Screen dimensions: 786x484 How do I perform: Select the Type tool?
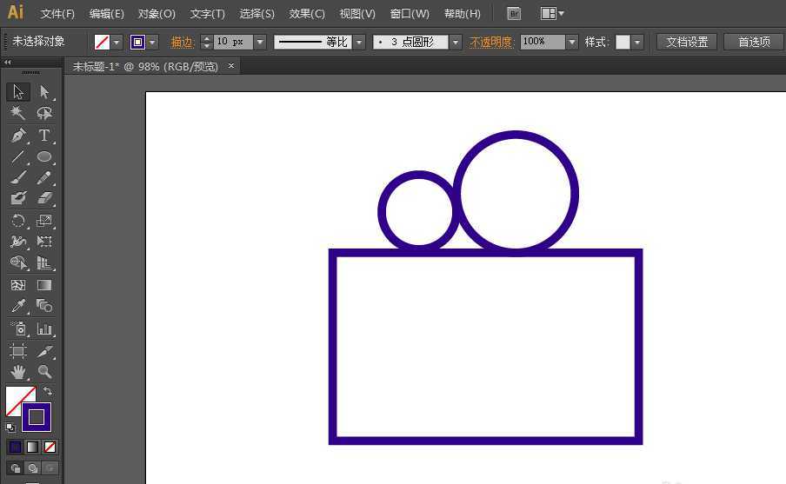pyautogui.click(x=44, y=136)
